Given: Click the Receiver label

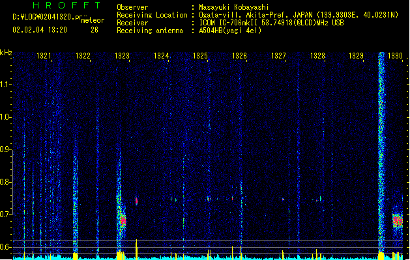Looking at the screenshot, I should coord(132,23).
